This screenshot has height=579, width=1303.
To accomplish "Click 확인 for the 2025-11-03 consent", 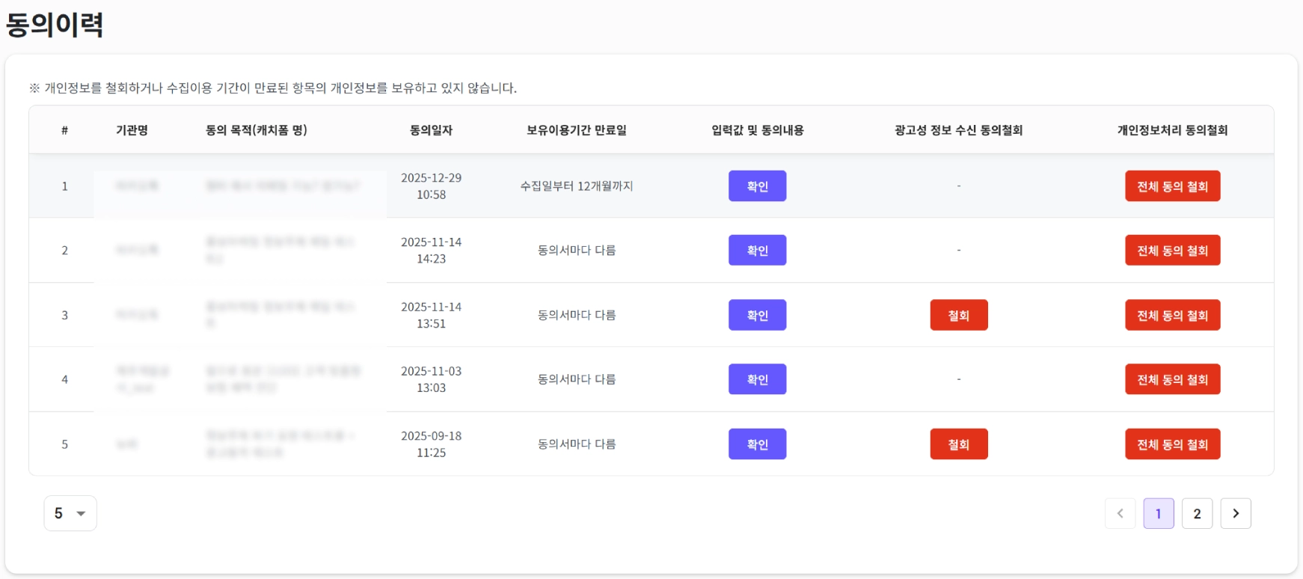I will click(x=757, y=379).
